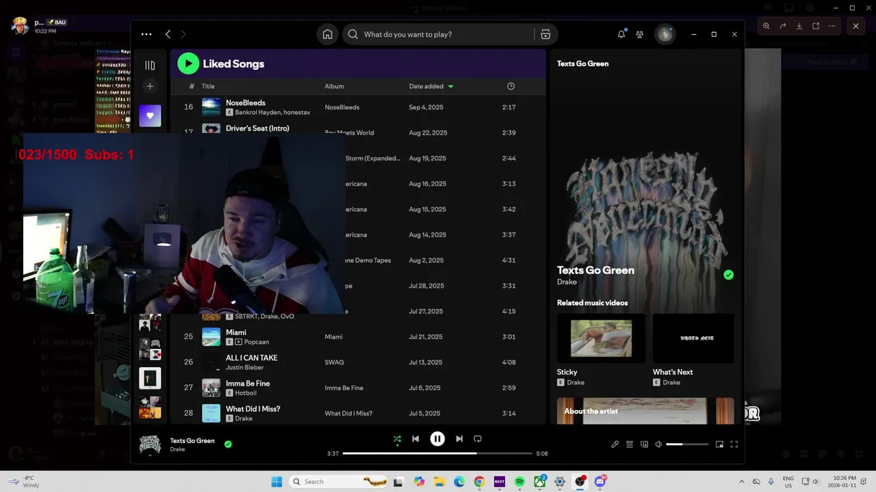The image size is (876, 492).
Task: Toggle saved checkmark in player bar
Action: click(228, 444)
